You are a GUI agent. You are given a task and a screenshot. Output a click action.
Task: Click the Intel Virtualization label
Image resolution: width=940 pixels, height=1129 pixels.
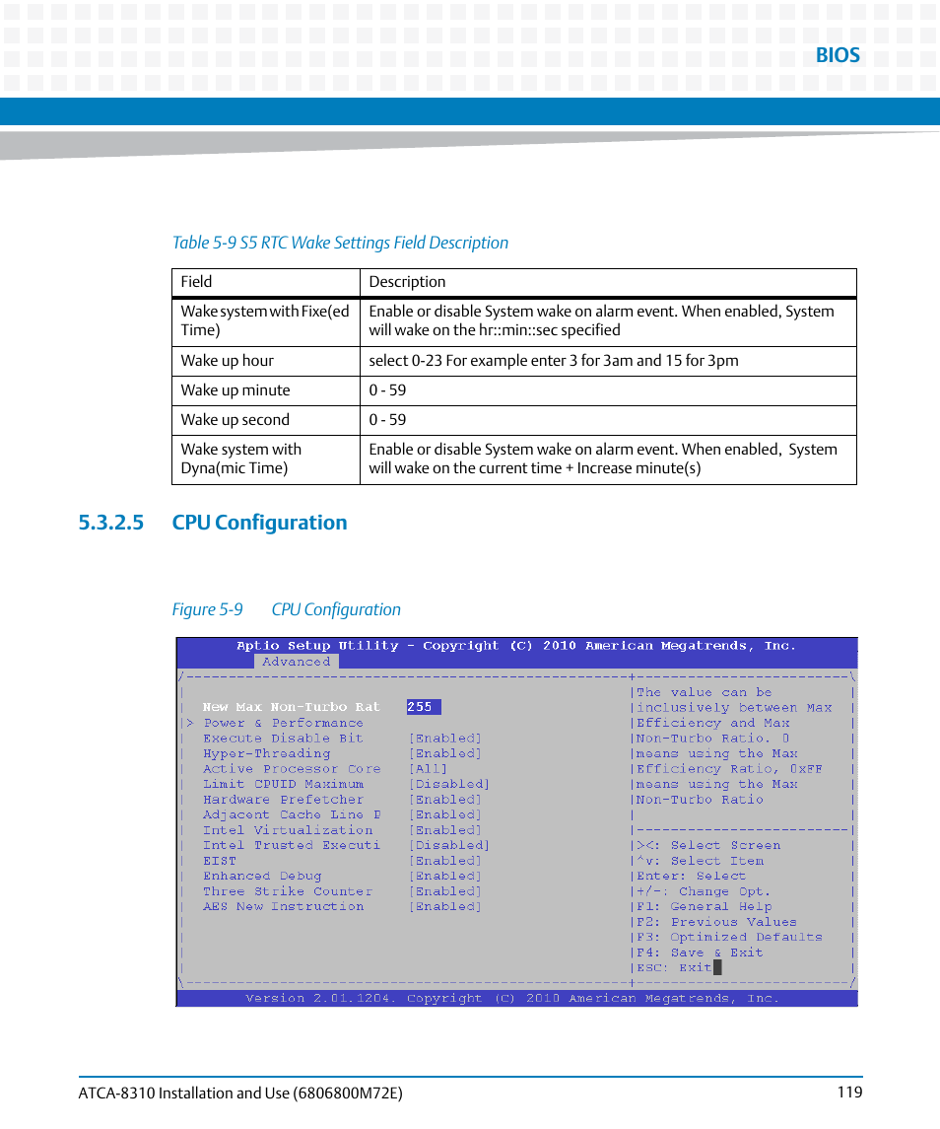[288, 830]
